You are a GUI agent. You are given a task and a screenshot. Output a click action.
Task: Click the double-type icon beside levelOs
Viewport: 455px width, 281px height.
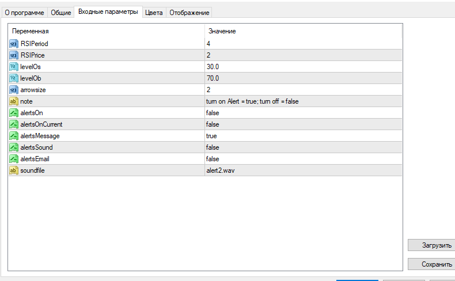pyautogui.click(x=14, y=67)
